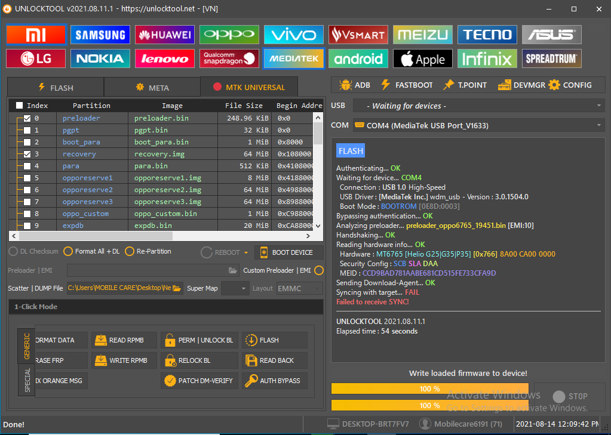
Task: Browse for Preloader EMI file folder icon
Action: click(232, 270)
